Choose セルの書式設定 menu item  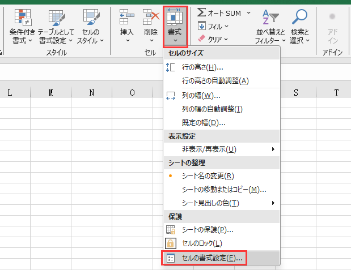point(212,258)
